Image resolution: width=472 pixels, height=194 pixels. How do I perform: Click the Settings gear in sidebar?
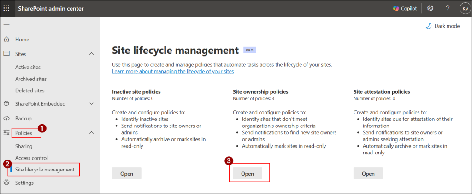[6, 183]
